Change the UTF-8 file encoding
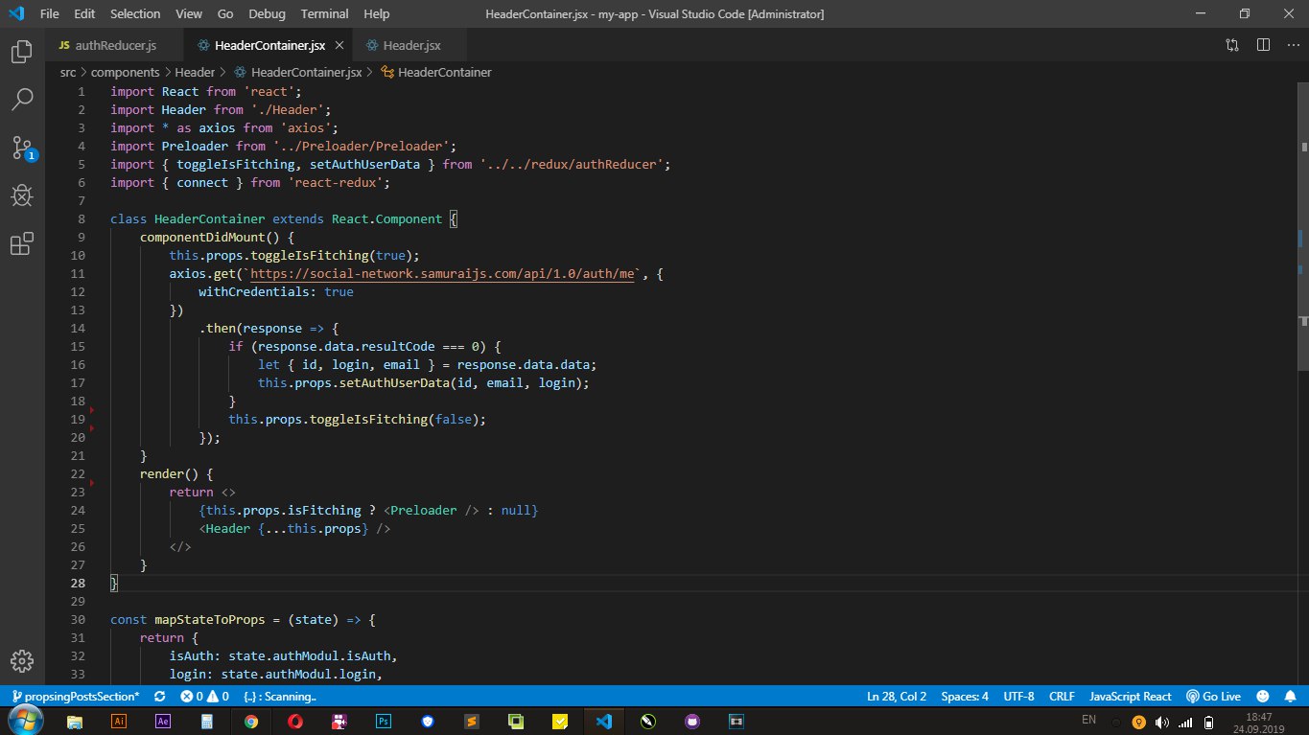1309x735 pixels. [x=1018, y=697]
